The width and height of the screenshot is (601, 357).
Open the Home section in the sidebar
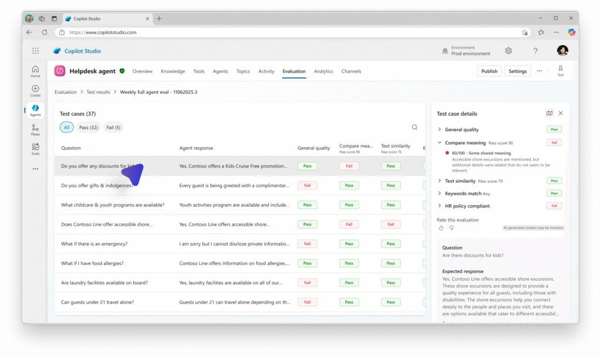click(35, 70)
